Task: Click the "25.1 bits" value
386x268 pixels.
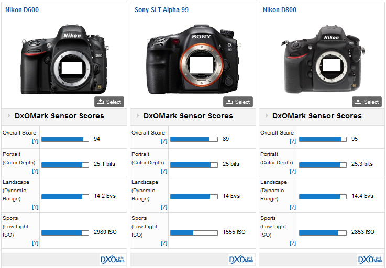Action: pyautogui.click(x=104, y=164)
